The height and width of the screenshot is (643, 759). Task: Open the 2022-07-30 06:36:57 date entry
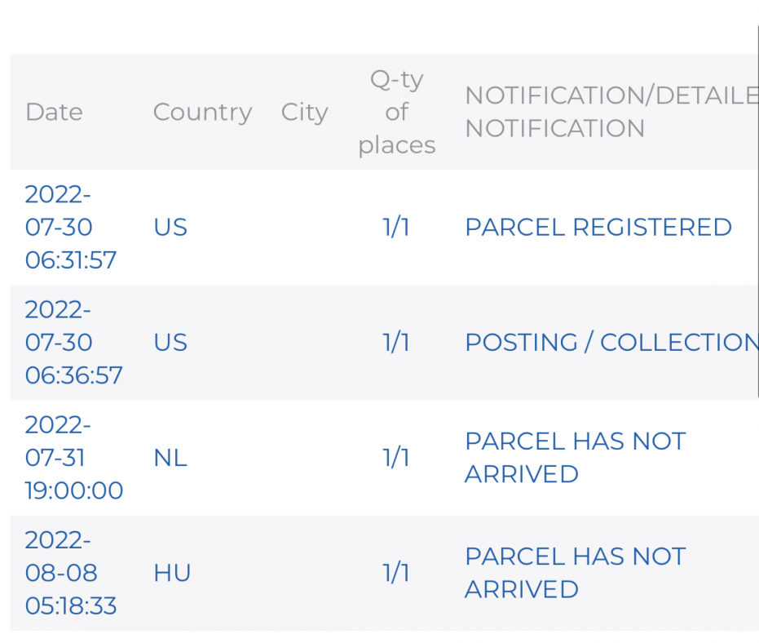[73, 342]
